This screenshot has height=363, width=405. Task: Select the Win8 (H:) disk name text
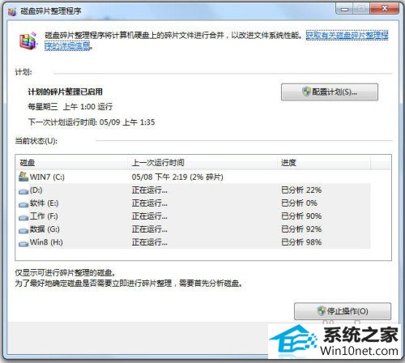(x=46, y=242)
